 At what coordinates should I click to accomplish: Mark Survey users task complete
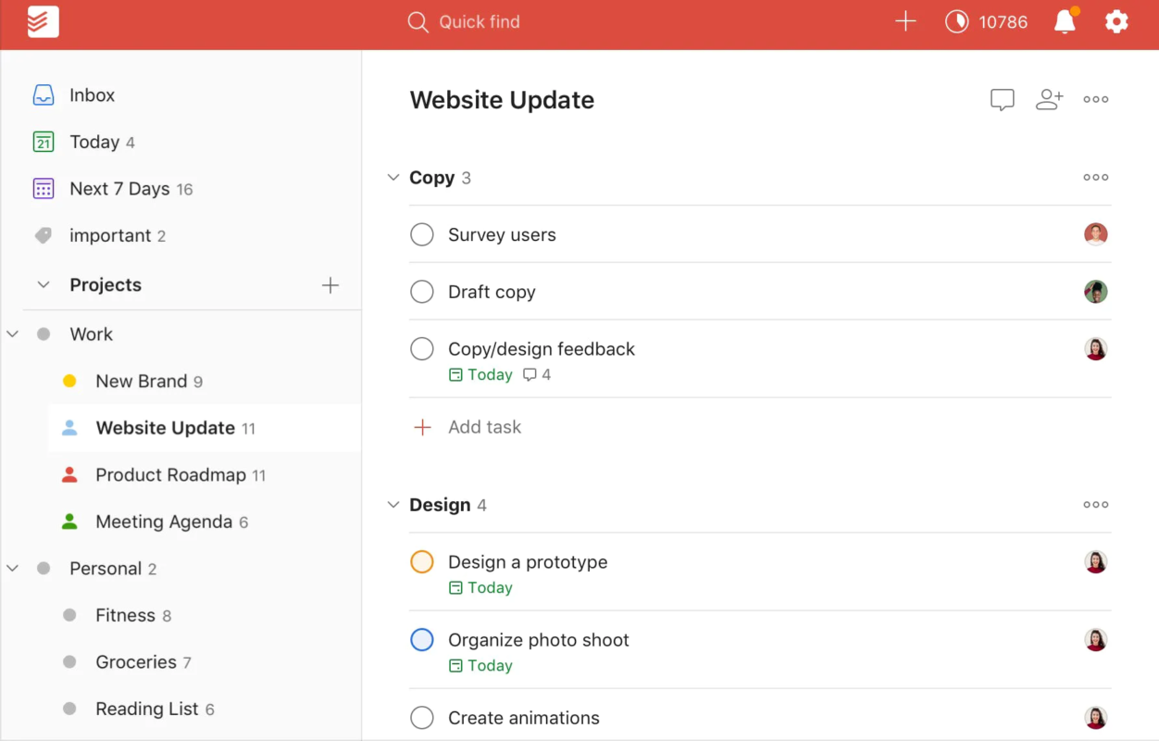point(422,235)
